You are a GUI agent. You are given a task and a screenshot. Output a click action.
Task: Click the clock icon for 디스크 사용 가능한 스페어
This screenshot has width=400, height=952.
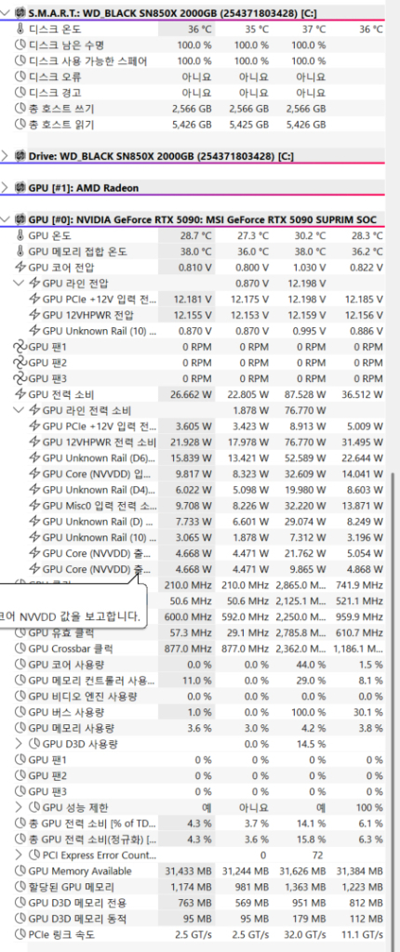click(x=20, y=61)
